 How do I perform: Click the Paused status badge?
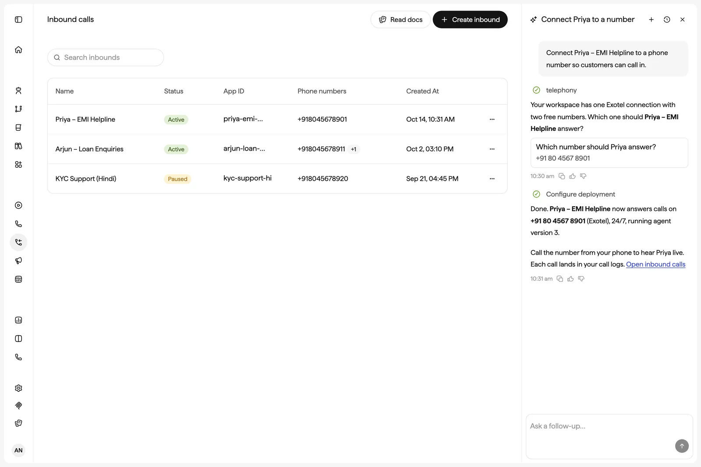(x=177, y=179)
